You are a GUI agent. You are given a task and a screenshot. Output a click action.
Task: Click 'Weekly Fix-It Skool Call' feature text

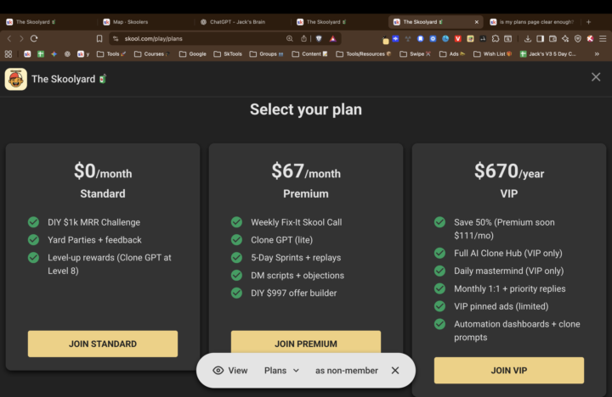point(297,222)
